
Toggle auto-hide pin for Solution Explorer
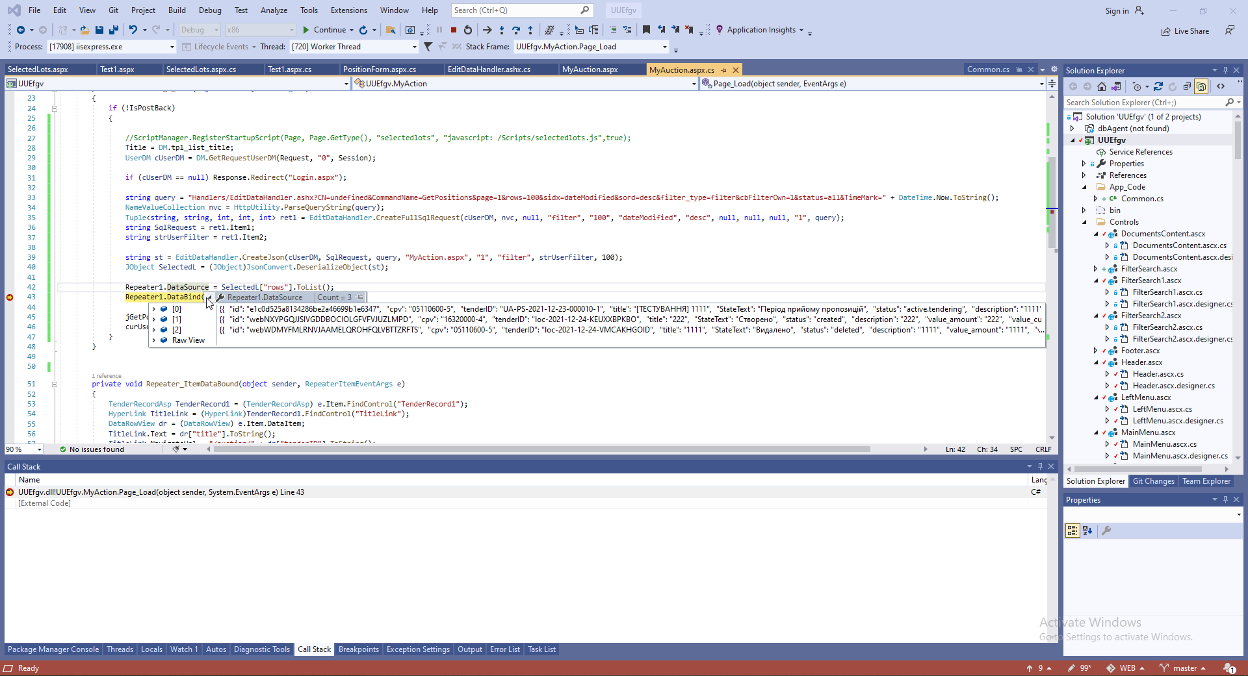click(x=1225, y=70)
